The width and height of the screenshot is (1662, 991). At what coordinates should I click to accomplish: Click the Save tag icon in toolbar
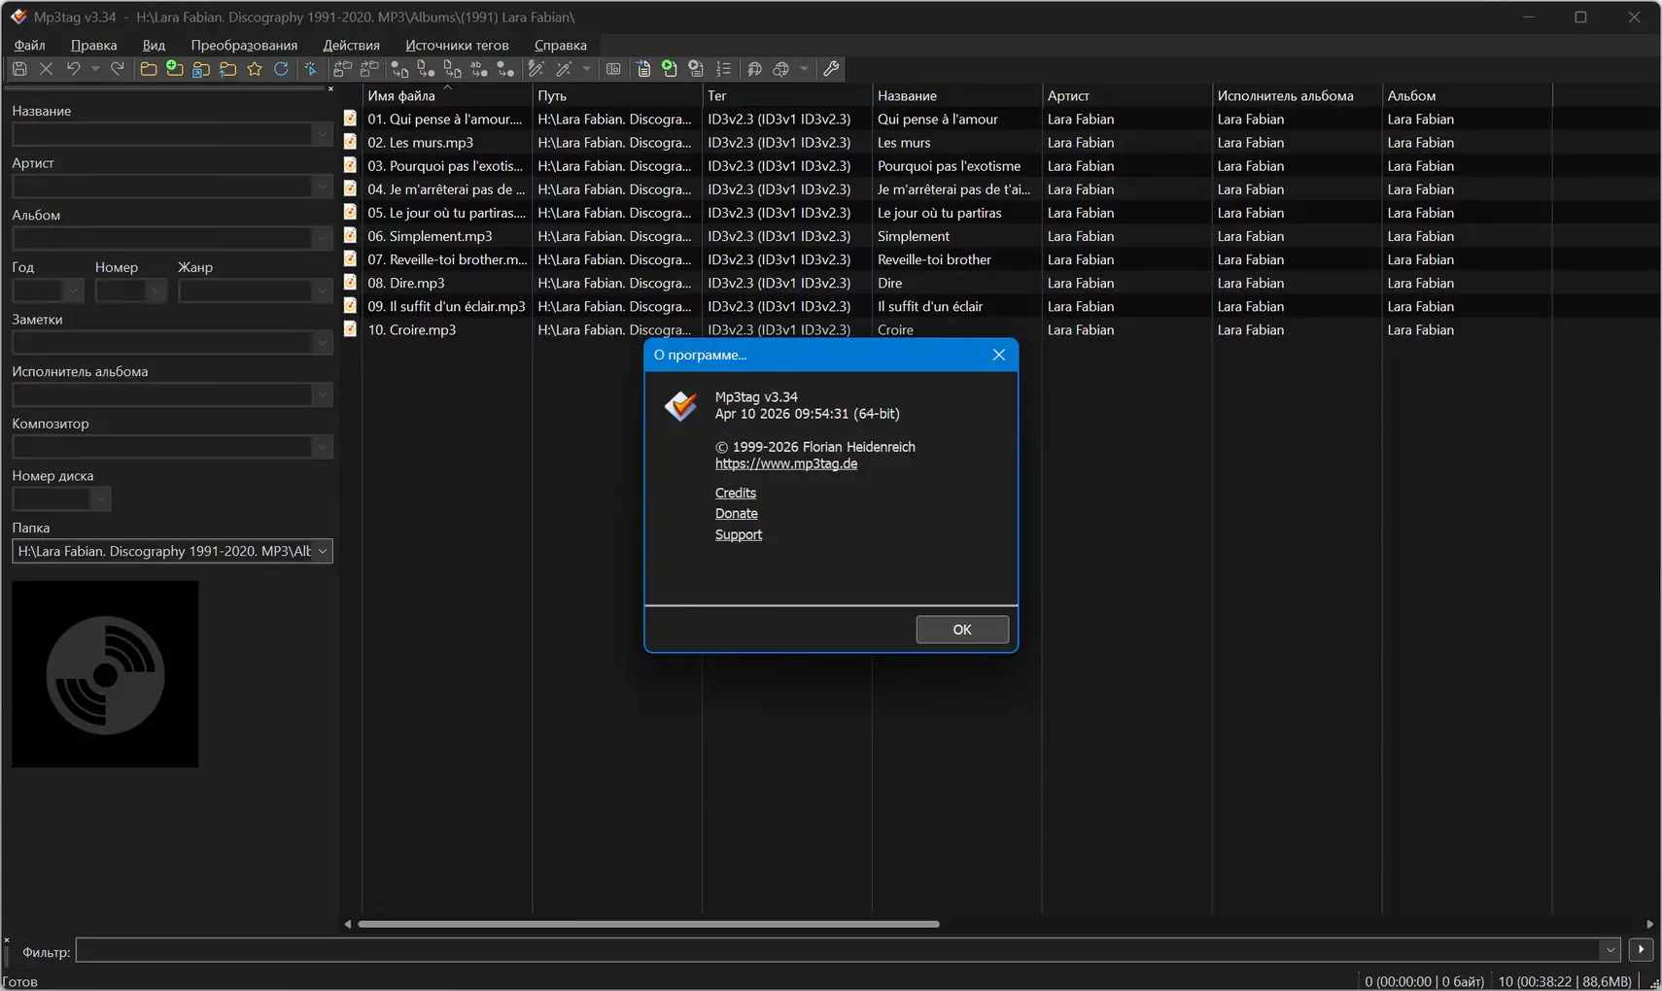(19, 69)
